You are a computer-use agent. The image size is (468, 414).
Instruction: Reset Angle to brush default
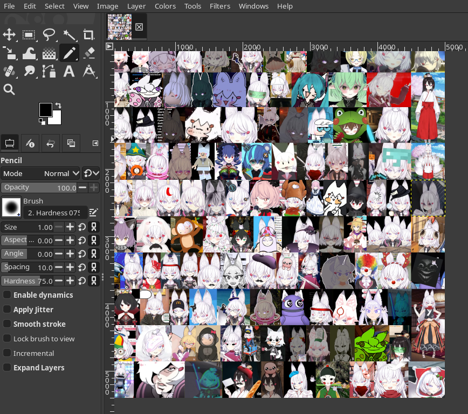point(82,254)
